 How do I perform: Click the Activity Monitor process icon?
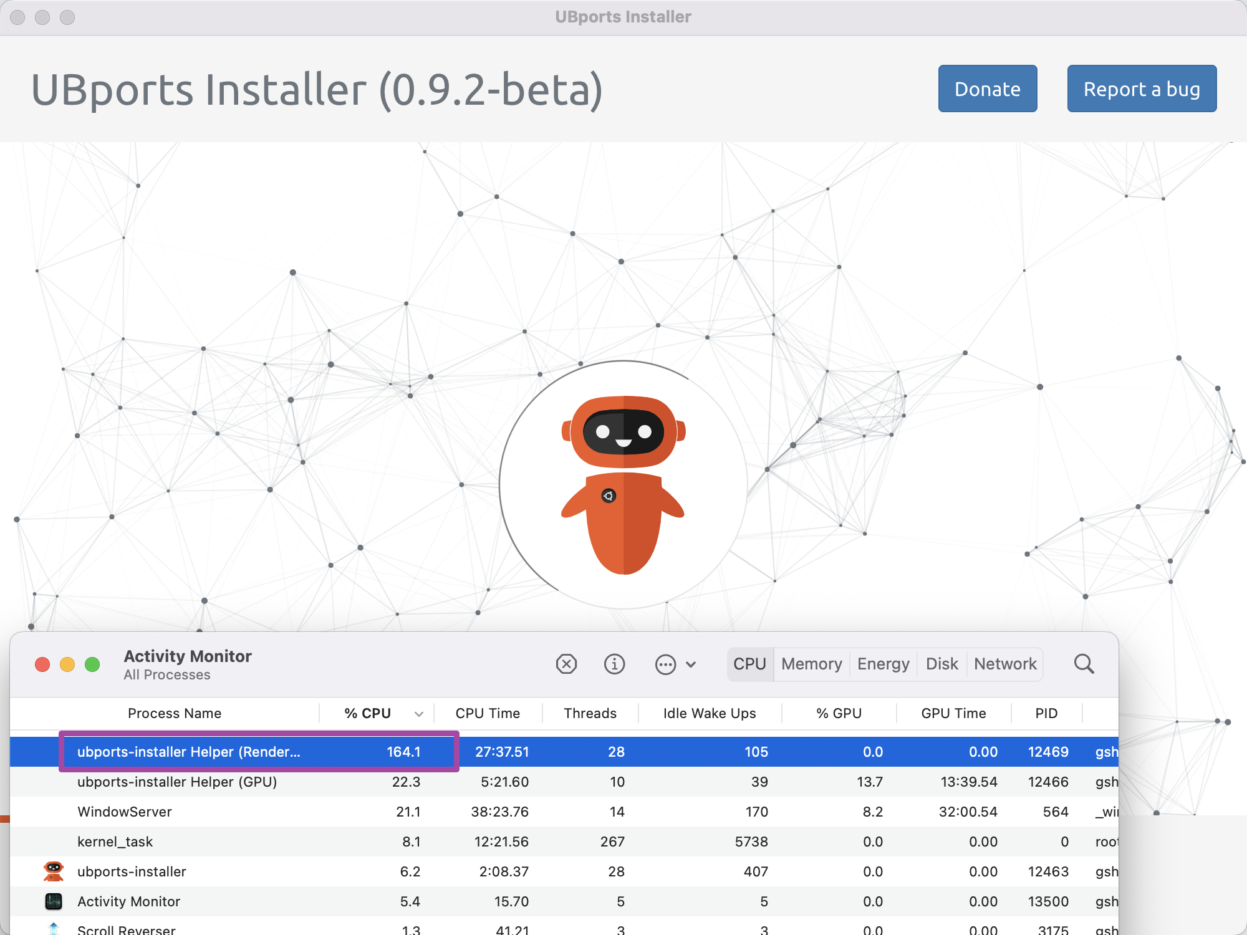[x=53, y=901]
